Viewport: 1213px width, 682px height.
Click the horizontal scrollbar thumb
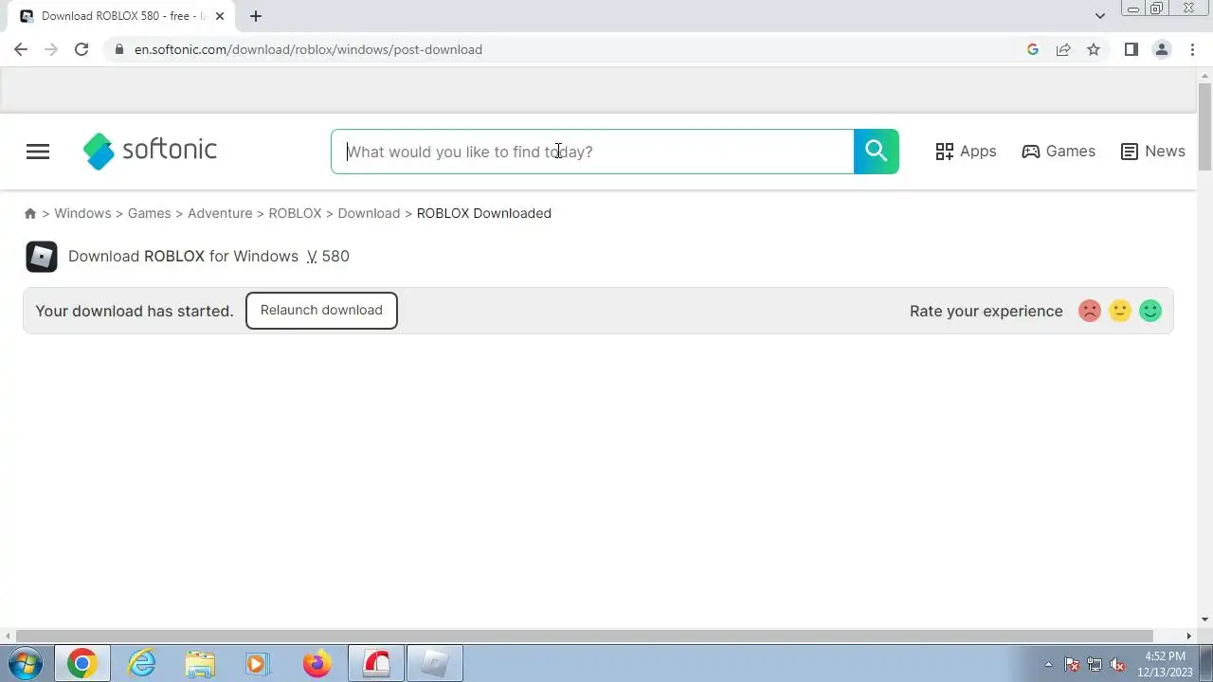pos(584,637)
